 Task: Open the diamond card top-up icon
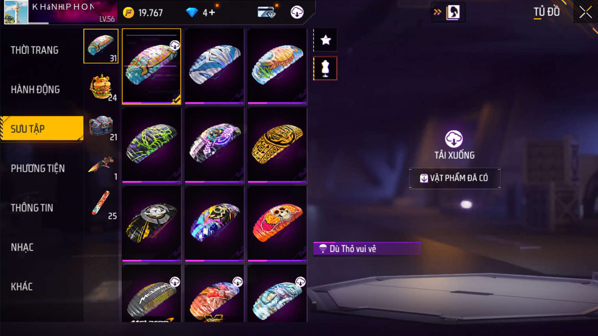click(x=267, y=13)
